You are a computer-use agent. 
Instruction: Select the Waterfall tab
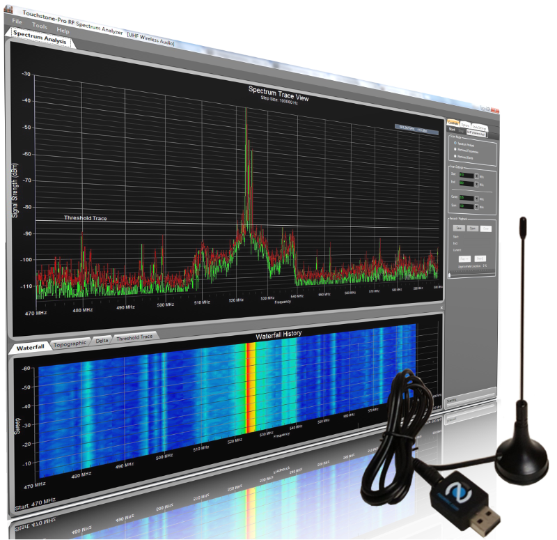[30, 346]
